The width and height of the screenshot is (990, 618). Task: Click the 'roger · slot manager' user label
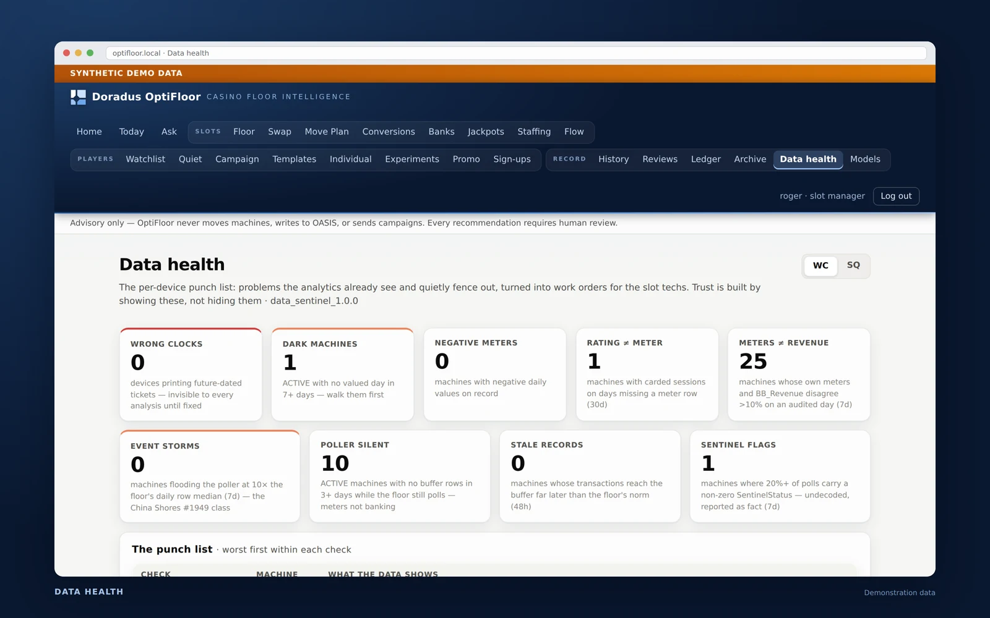tap(822, 196)
